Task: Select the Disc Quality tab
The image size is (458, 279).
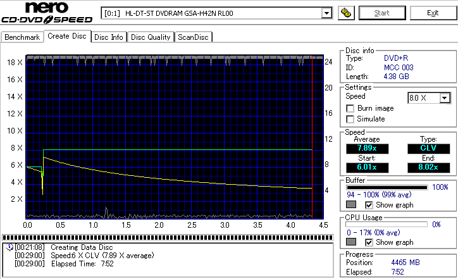Action: (x=151, y=37)
